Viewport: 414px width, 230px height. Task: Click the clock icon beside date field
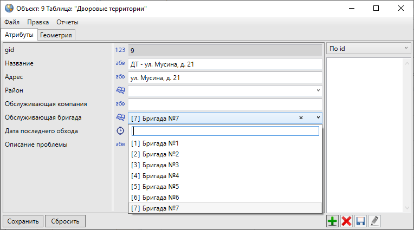click(x=120, y=131)
